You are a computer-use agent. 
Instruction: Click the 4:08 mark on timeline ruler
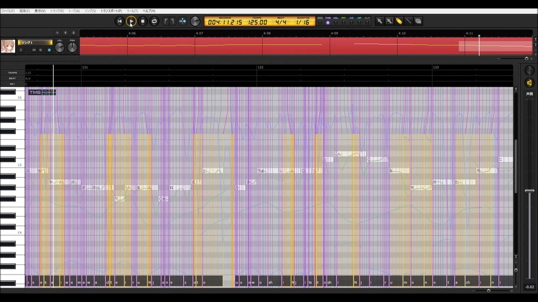point(267,33)
